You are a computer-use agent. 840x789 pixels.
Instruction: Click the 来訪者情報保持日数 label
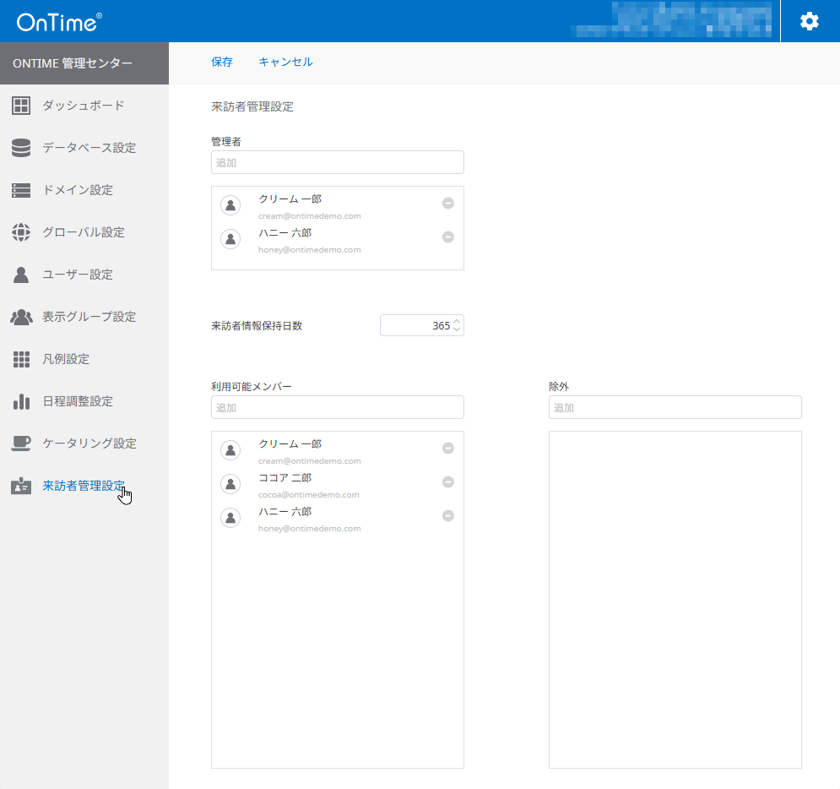pyautogui.click(x=257, y=326)
